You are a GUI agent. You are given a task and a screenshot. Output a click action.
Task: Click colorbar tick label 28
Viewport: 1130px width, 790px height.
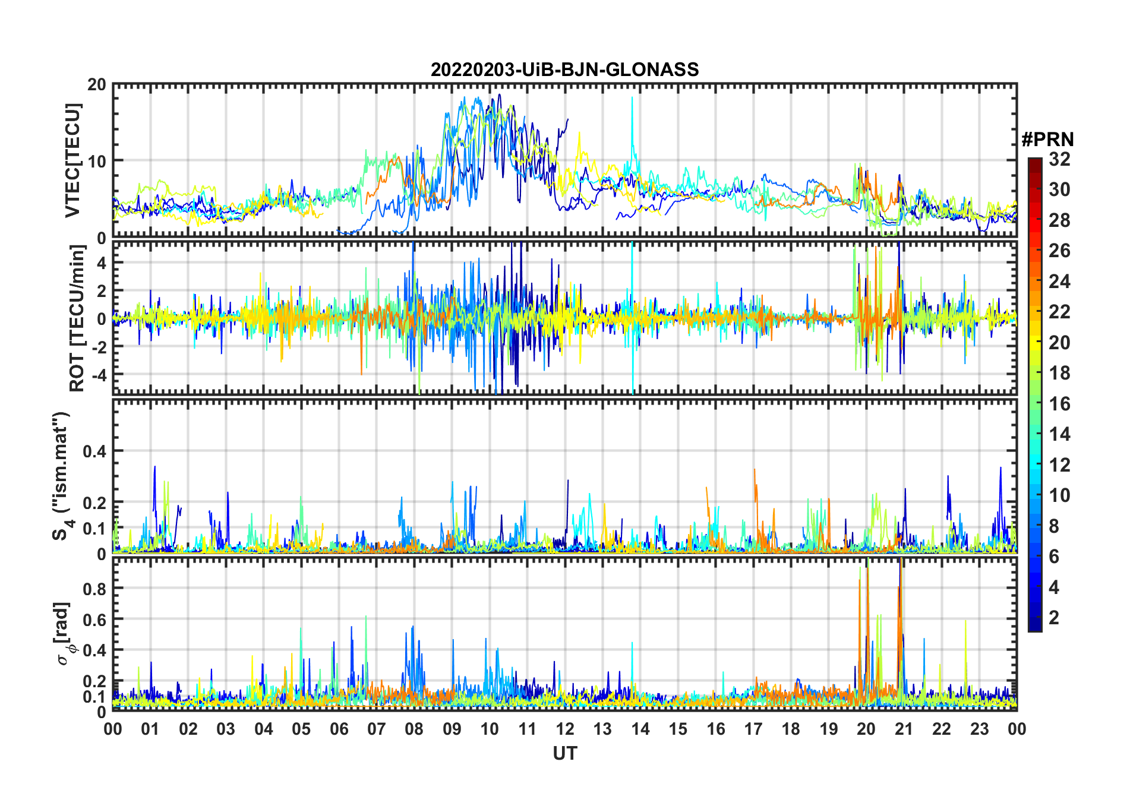(x=1059, y=220)
